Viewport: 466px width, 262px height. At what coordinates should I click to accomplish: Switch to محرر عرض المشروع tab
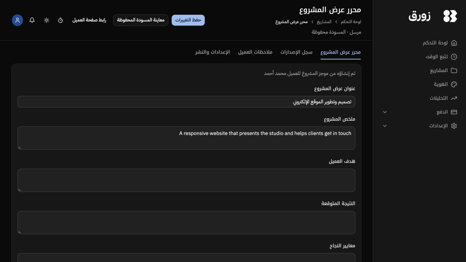point(341,52)
